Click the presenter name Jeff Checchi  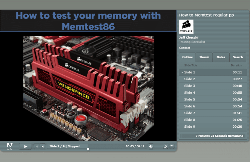[189, 38]
